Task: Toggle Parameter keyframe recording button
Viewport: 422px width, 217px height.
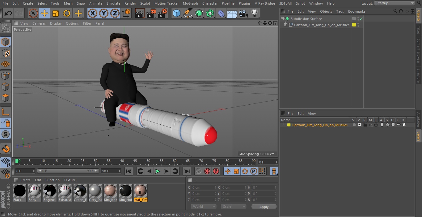Action: [254, 171]
